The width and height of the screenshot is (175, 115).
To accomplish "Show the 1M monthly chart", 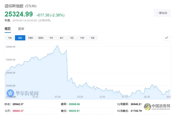I will point(92,38).
